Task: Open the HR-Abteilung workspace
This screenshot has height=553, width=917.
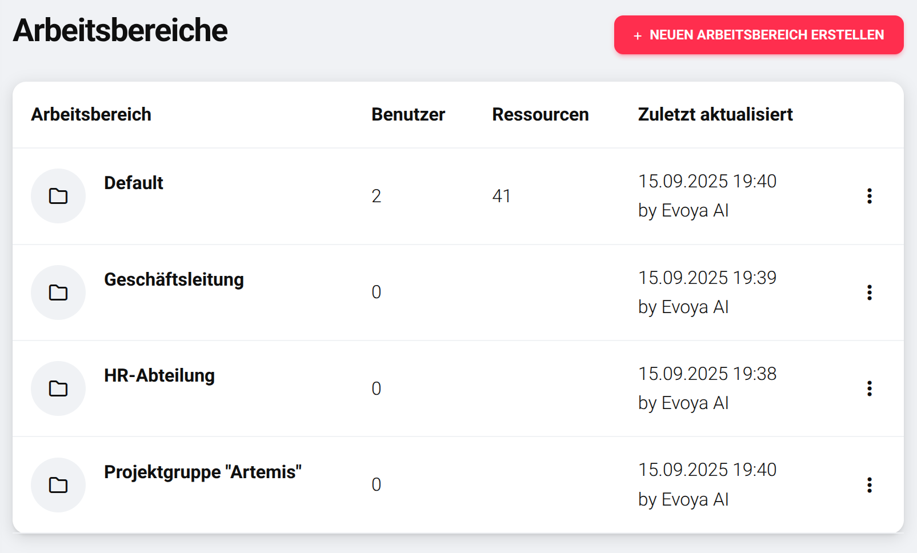Action: (159, 375)
